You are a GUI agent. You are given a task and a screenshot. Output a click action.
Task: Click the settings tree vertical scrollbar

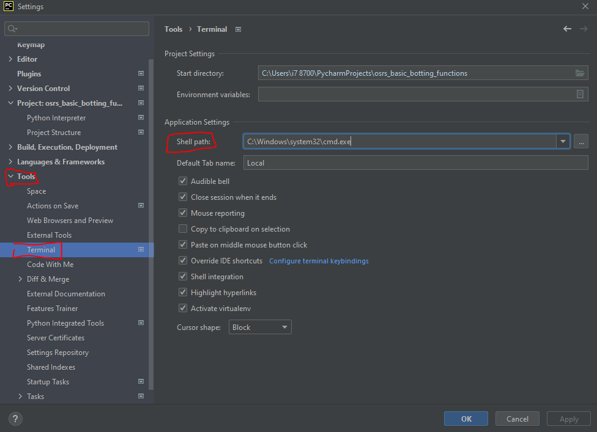pos(150,224)
